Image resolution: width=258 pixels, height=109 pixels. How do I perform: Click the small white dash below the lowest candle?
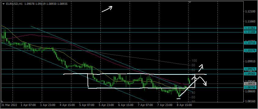(x=179, y=98)
